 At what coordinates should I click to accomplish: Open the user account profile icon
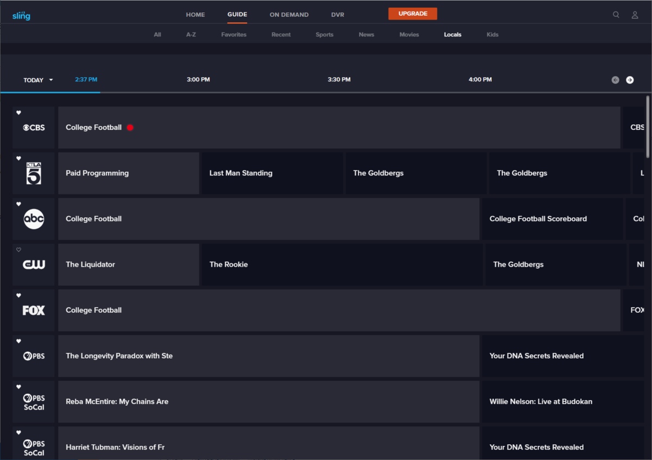(x=635, y=15)
